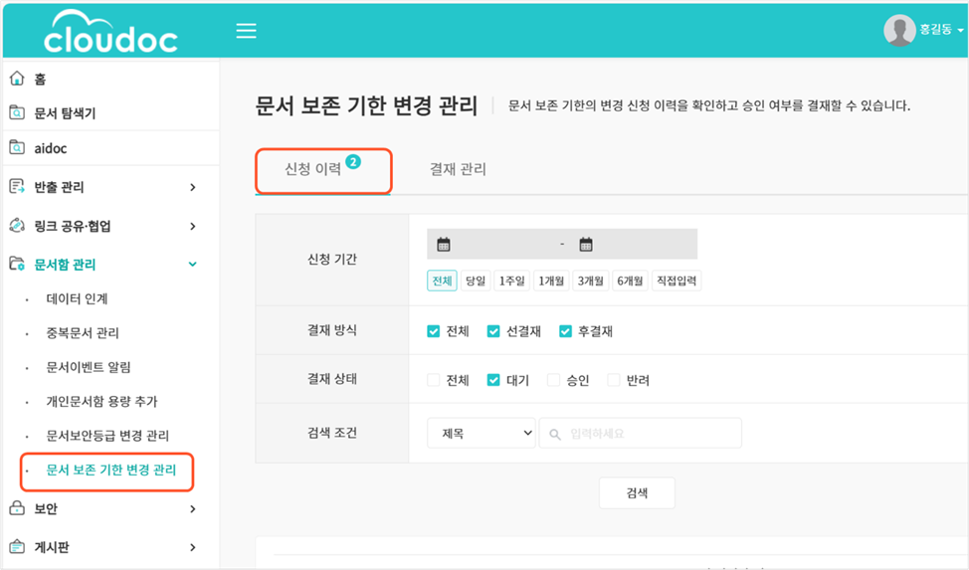Select the 신청 이력 tab

[314, 169]
